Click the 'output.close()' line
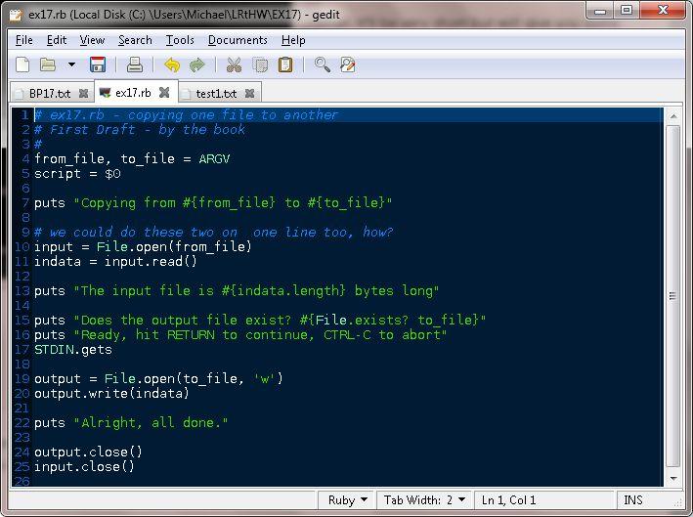This screenshot has height=517, width=693. coord(88,452)
